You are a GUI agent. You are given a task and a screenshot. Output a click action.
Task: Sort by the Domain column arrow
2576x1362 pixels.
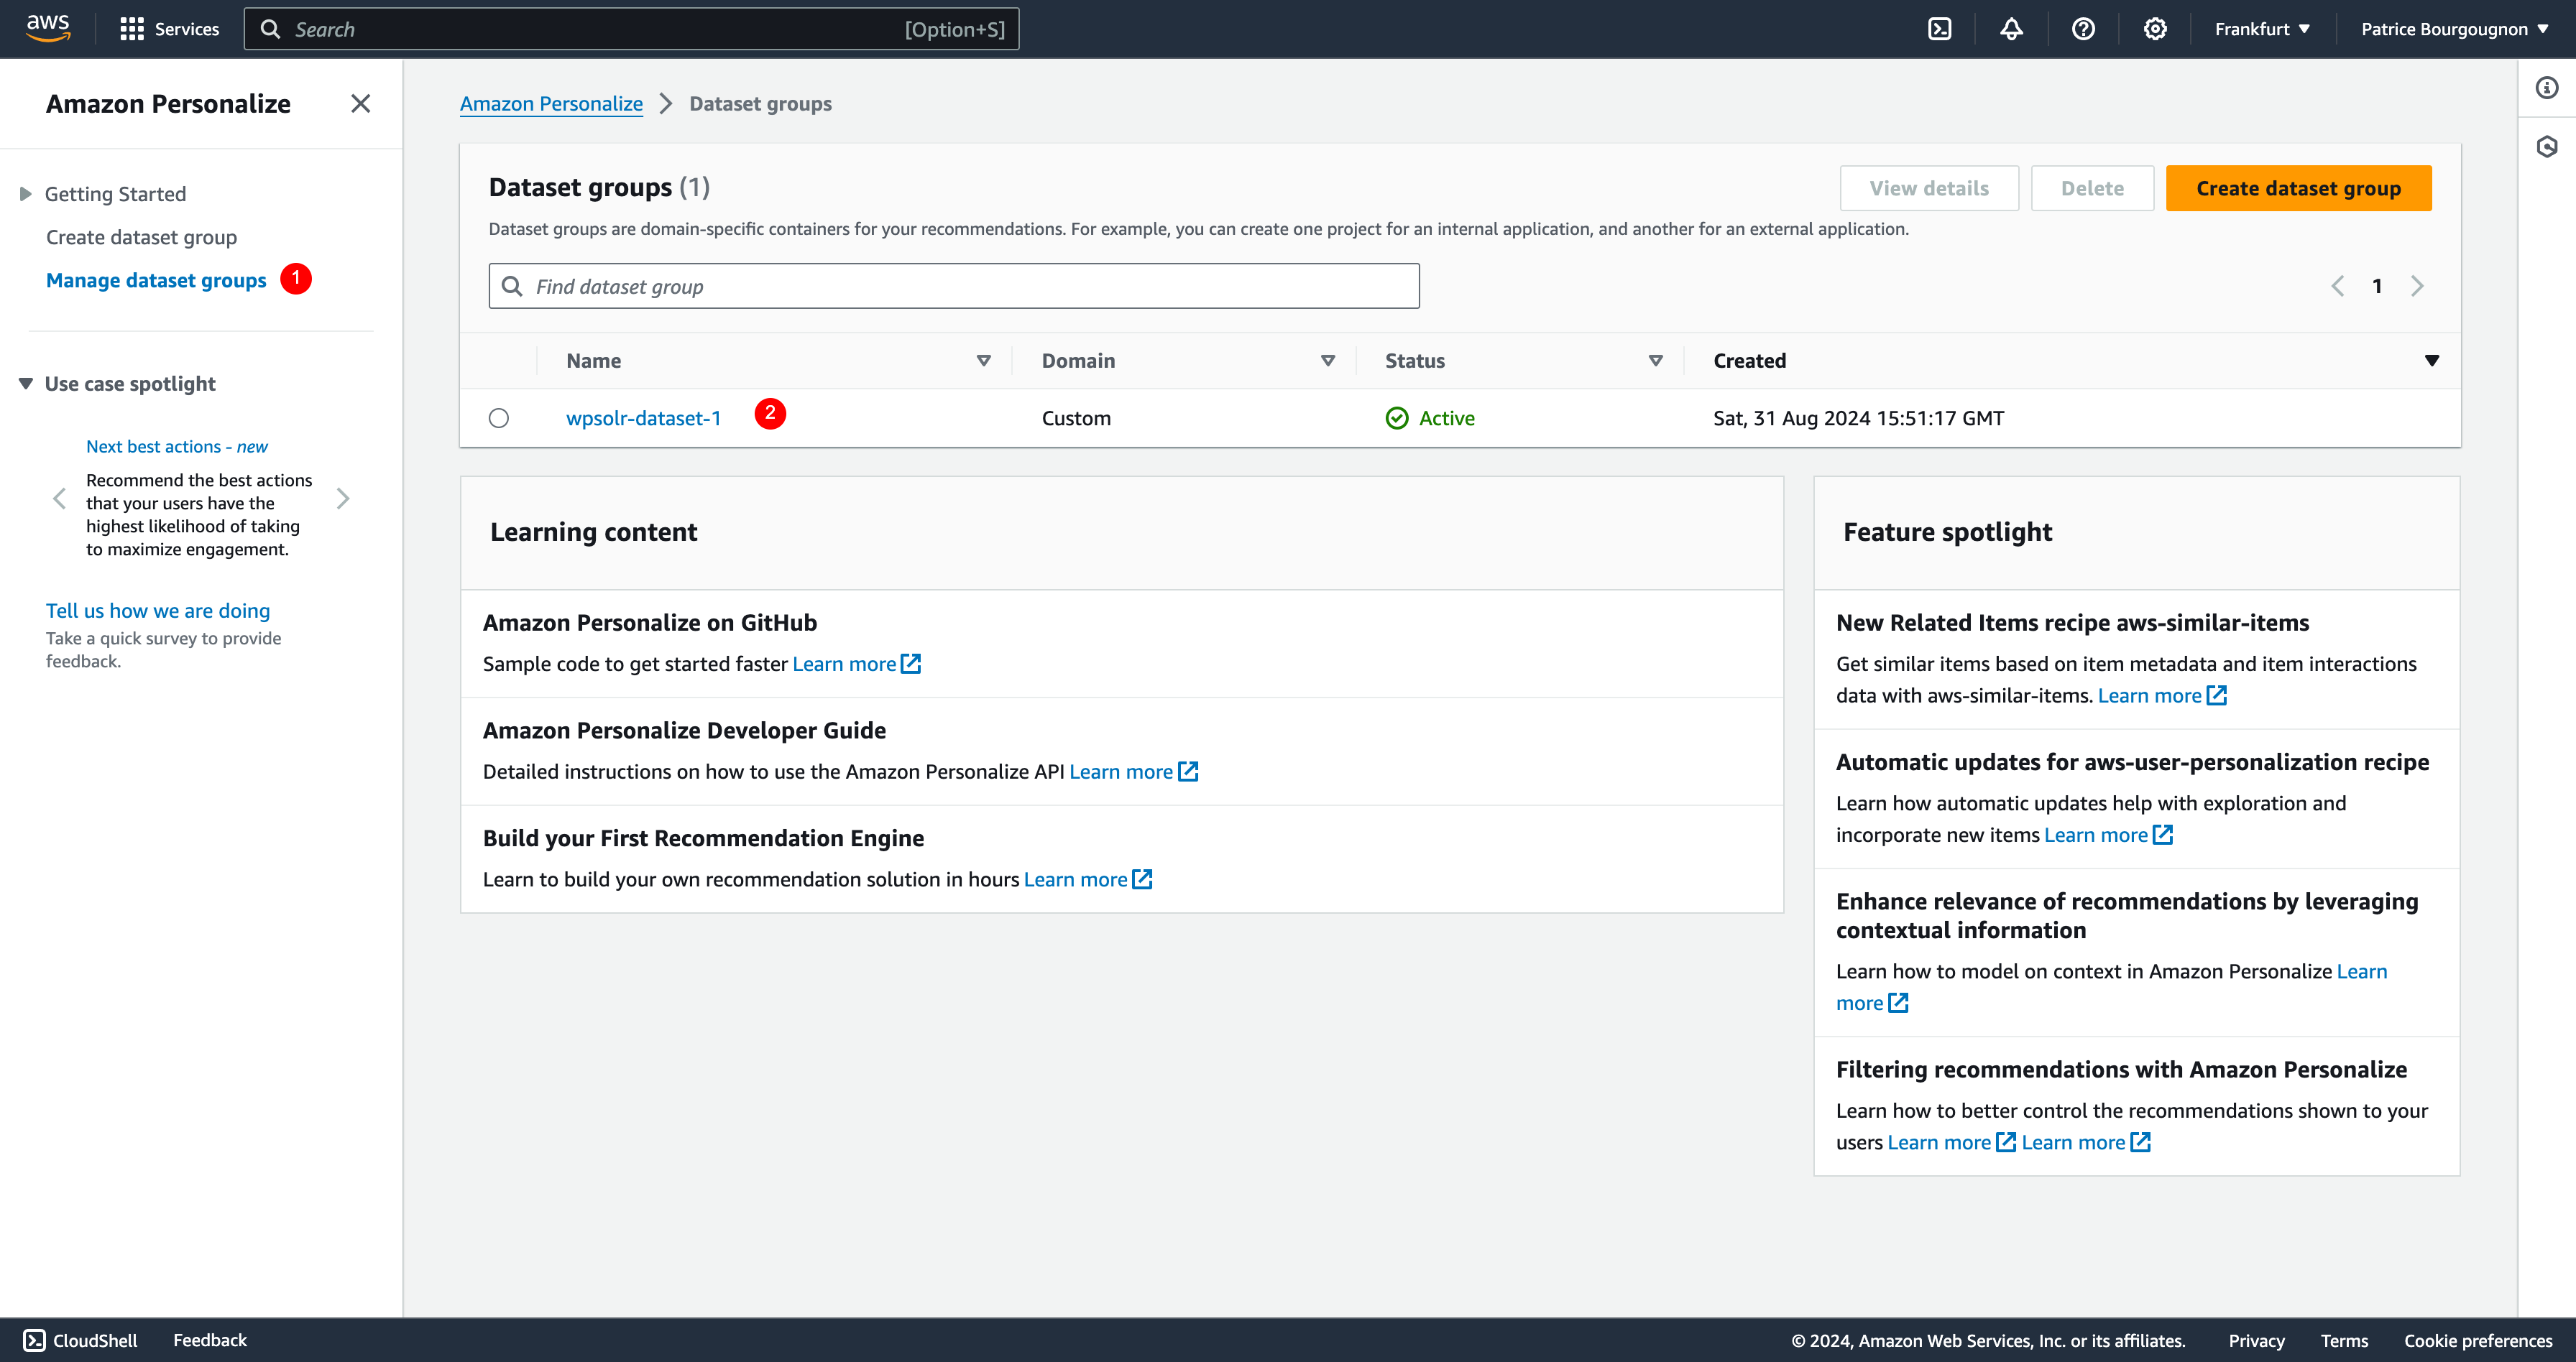pyautogui.click(x=1328, y=361)
